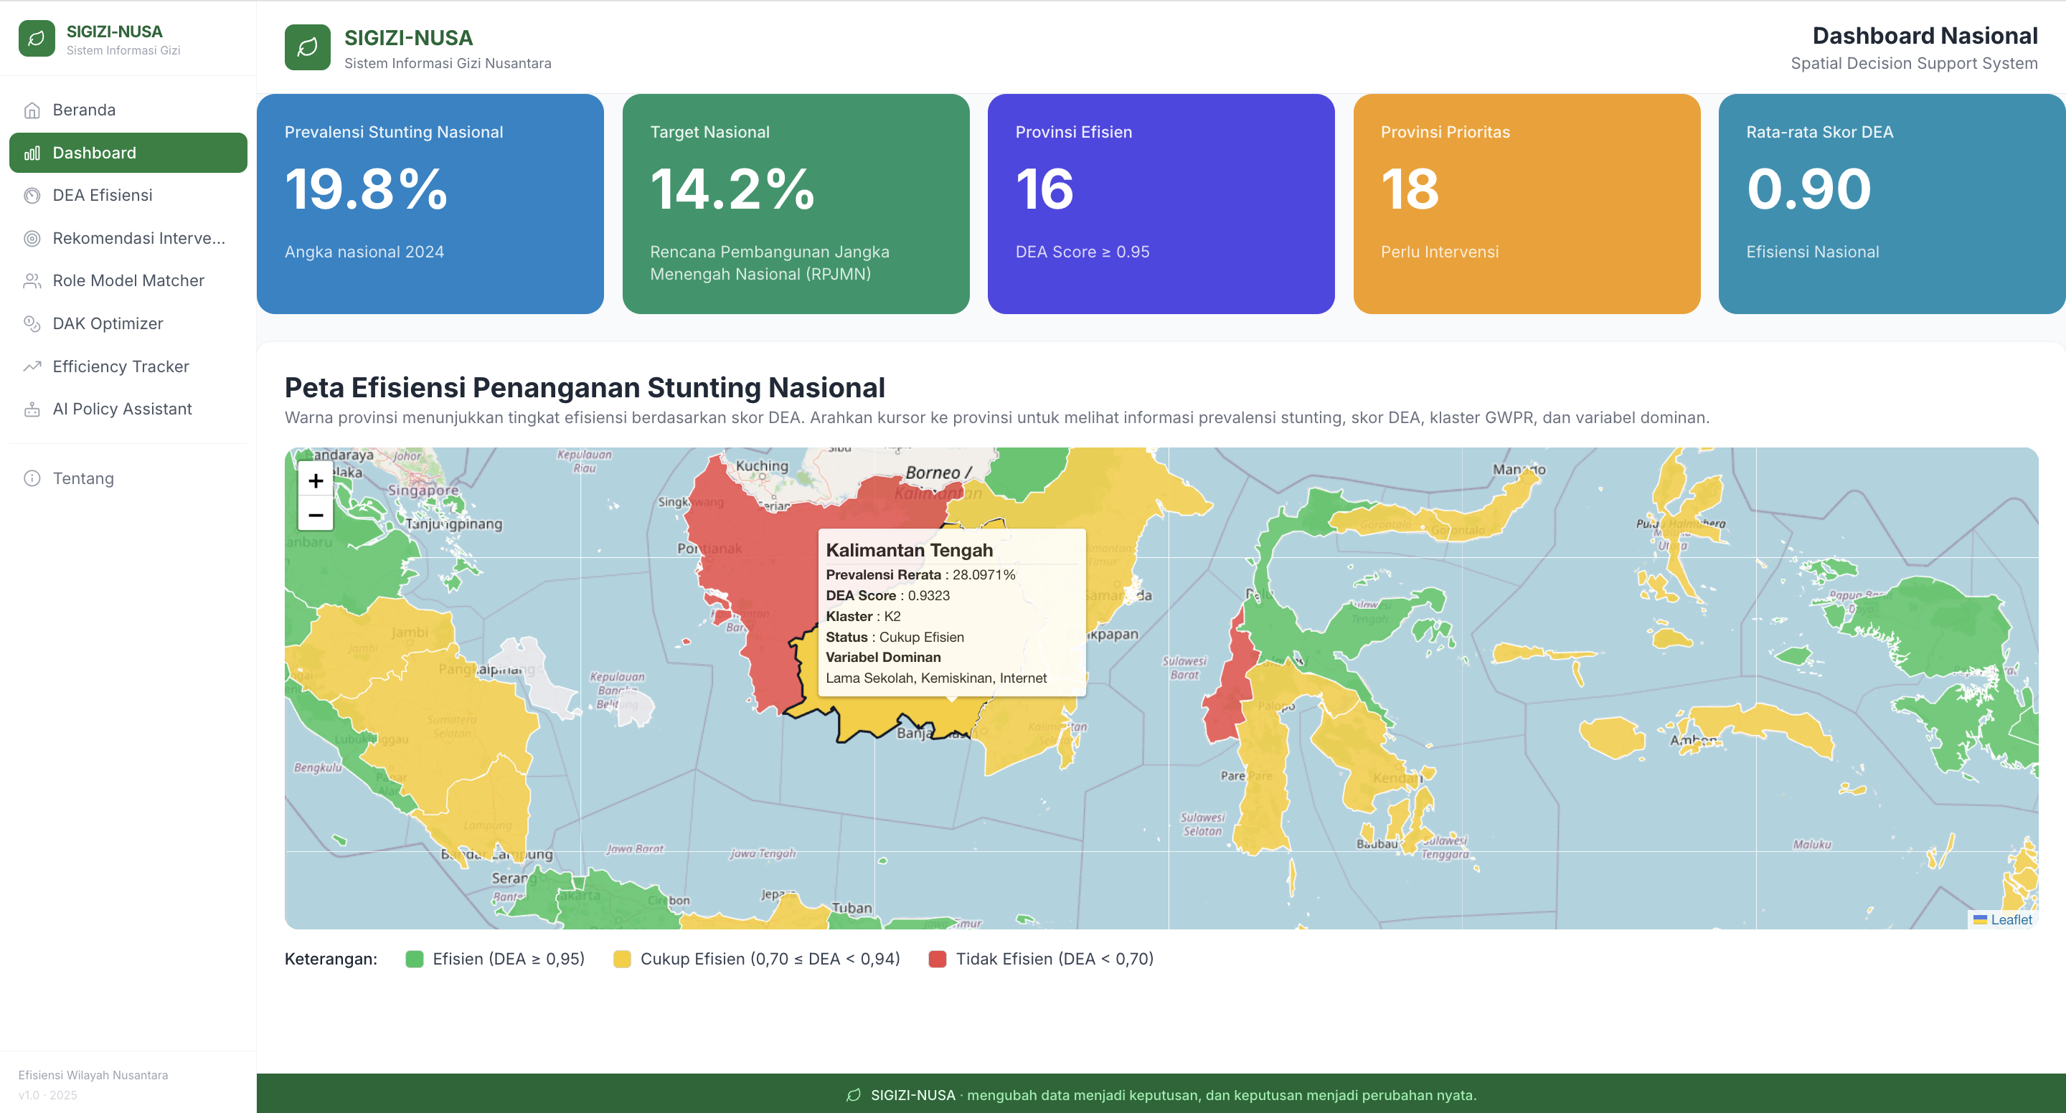Click the 19.8% prevalence value
The image size is (2066, 1113).
pos(366,189)
